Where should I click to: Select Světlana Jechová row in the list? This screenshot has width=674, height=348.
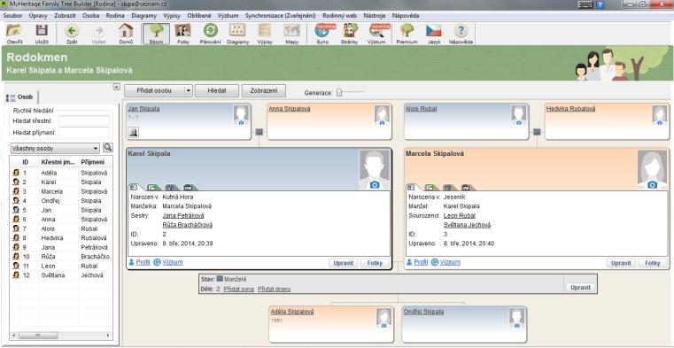point(61,275)
